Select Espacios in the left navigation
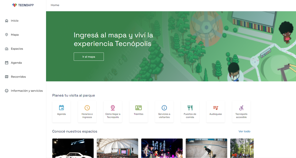This screenshot has height=158, width=296. click(x=17, y=49)
